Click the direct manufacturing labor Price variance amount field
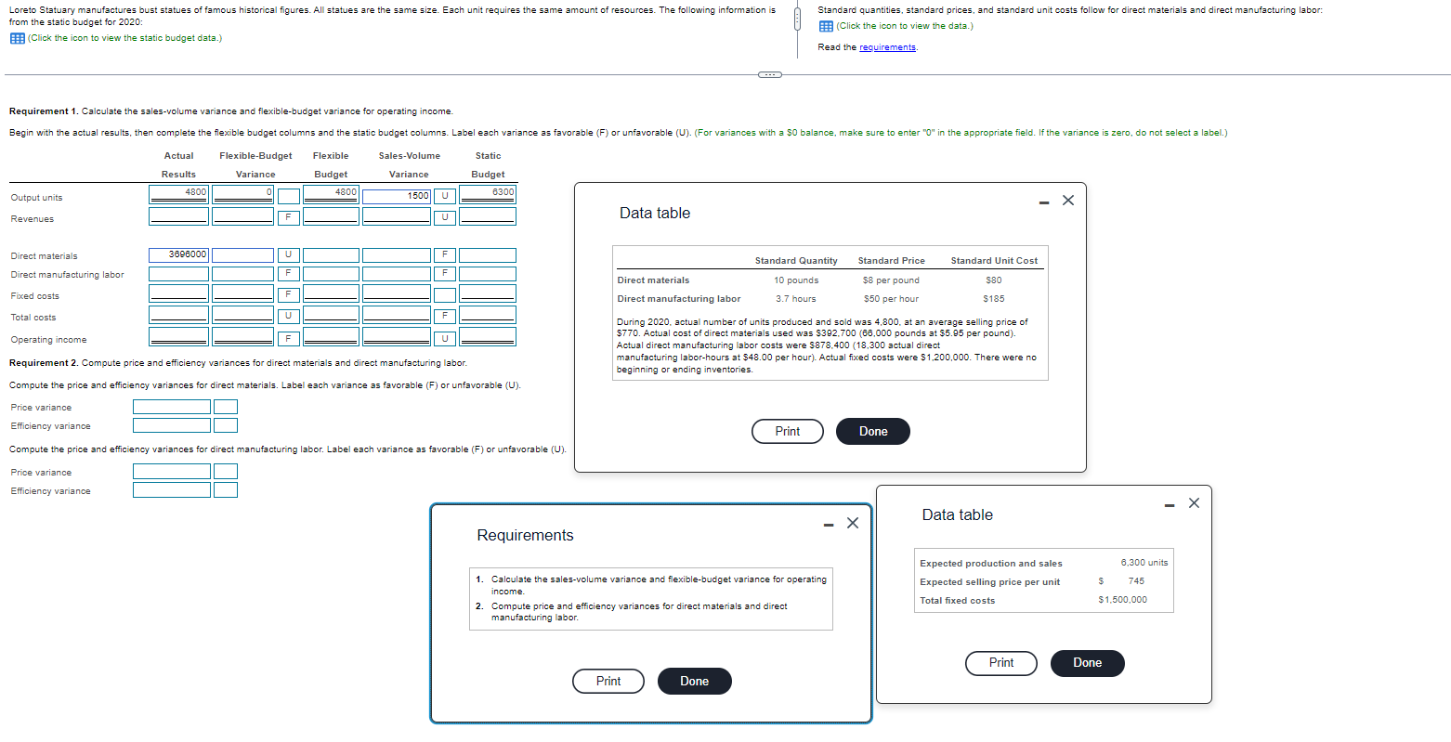 click(x=172, y=472)
